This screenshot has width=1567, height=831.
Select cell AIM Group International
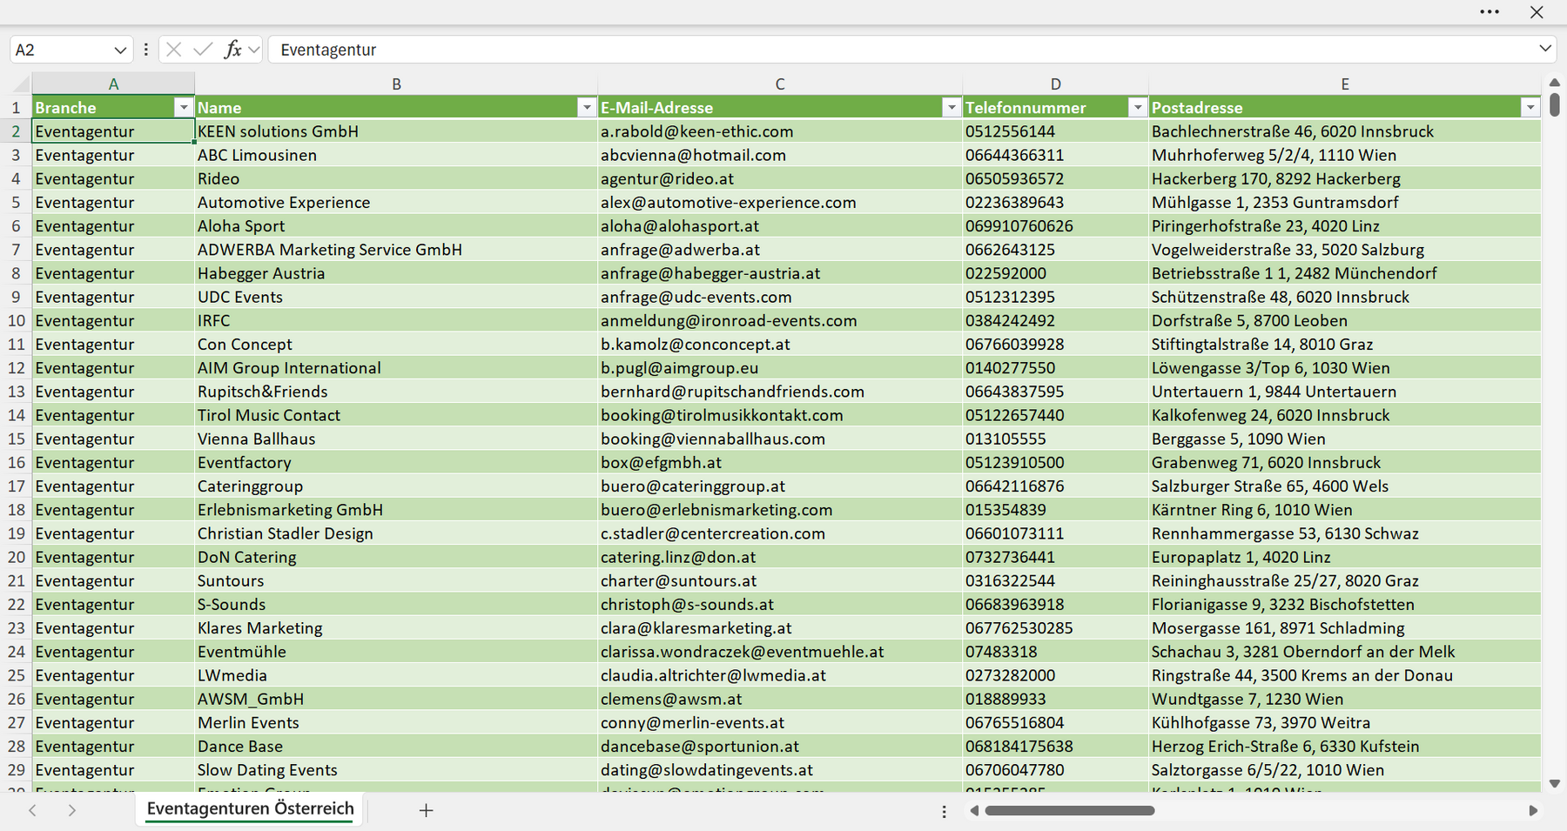[396, 368]
